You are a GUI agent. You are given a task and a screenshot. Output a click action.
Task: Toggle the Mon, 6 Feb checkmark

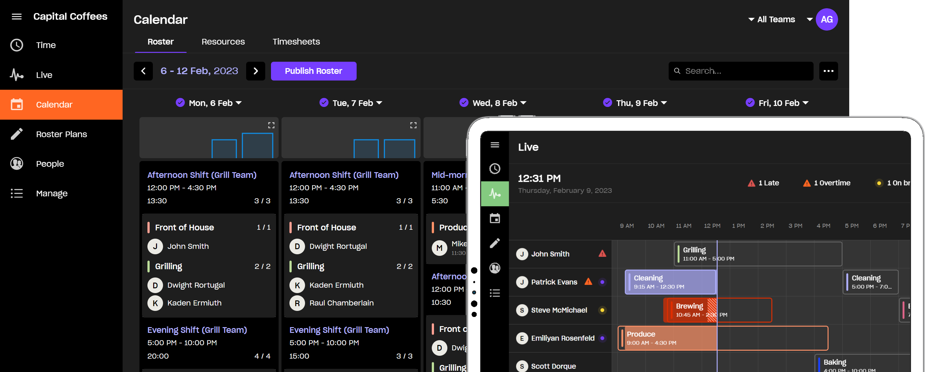pos(180,103)
